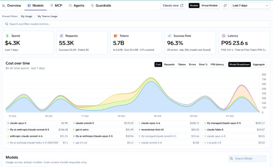Click the Overview chart icon
This screenshot has width=273, height=167.
click(4, 6)
